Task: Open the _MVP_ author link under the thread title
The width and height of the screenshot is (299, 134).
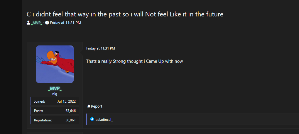Action: tap(37, 23)
